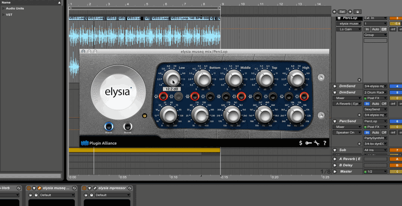
Task: Toggle the Low band cut button
Action: point(163,96)
